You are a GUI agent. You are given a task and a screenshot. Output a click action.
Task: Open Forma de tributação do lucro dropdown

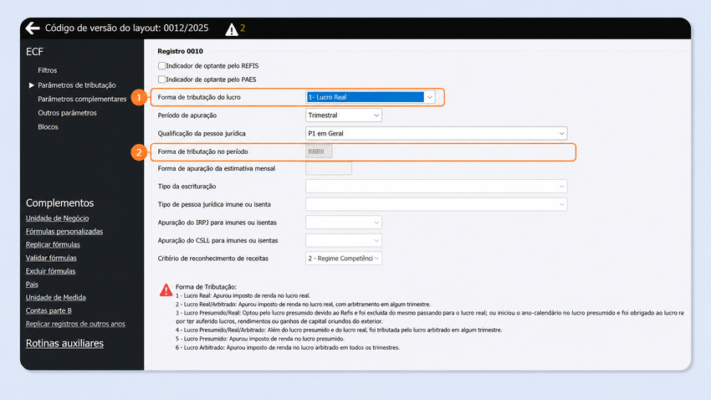pyautogui.click(x=371, y=97)
